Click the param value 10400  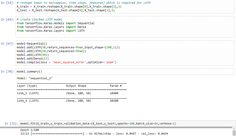point(114,93)
